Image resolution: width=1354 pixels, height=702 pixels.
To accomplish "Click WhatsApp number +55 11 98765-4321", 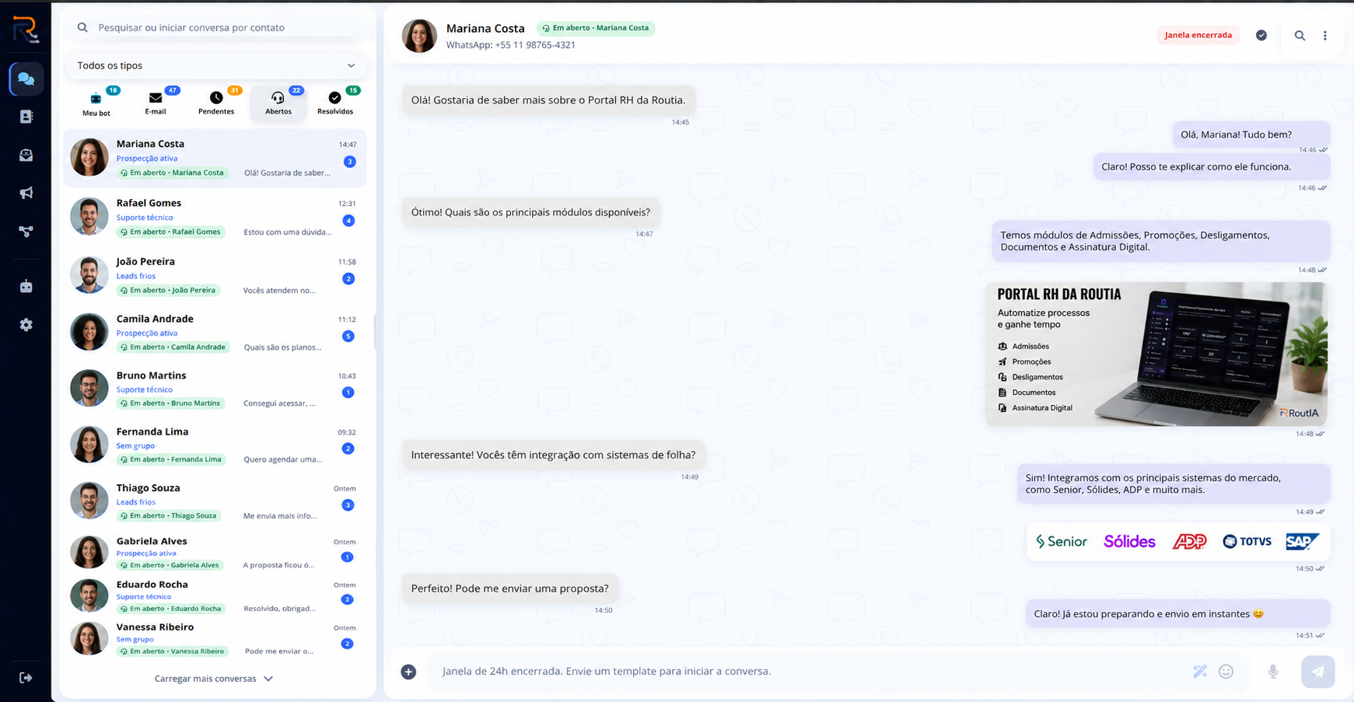I will coord(511,45).
